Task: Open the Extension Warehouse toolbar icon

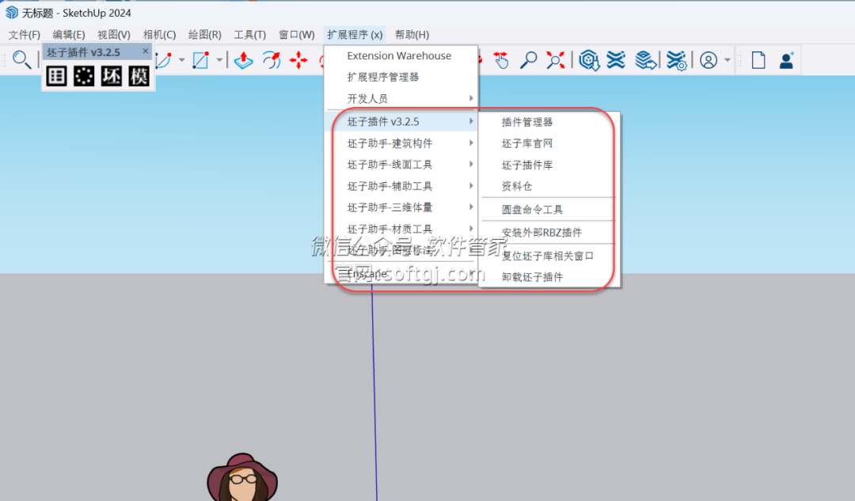Action: click(616, 60)
